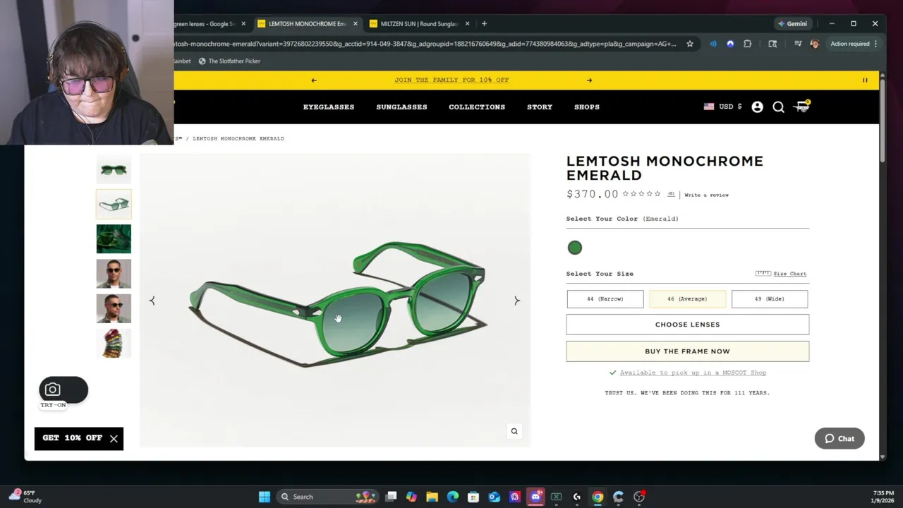This screenshot has height=508, width=903.
Task: Open the site search magnifier
Action: tap(778, 107)
